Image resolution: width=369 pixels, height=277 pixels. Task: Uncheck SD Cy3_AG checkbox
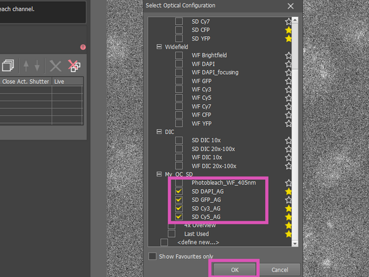pyautogui.click(x=179, y=208)
